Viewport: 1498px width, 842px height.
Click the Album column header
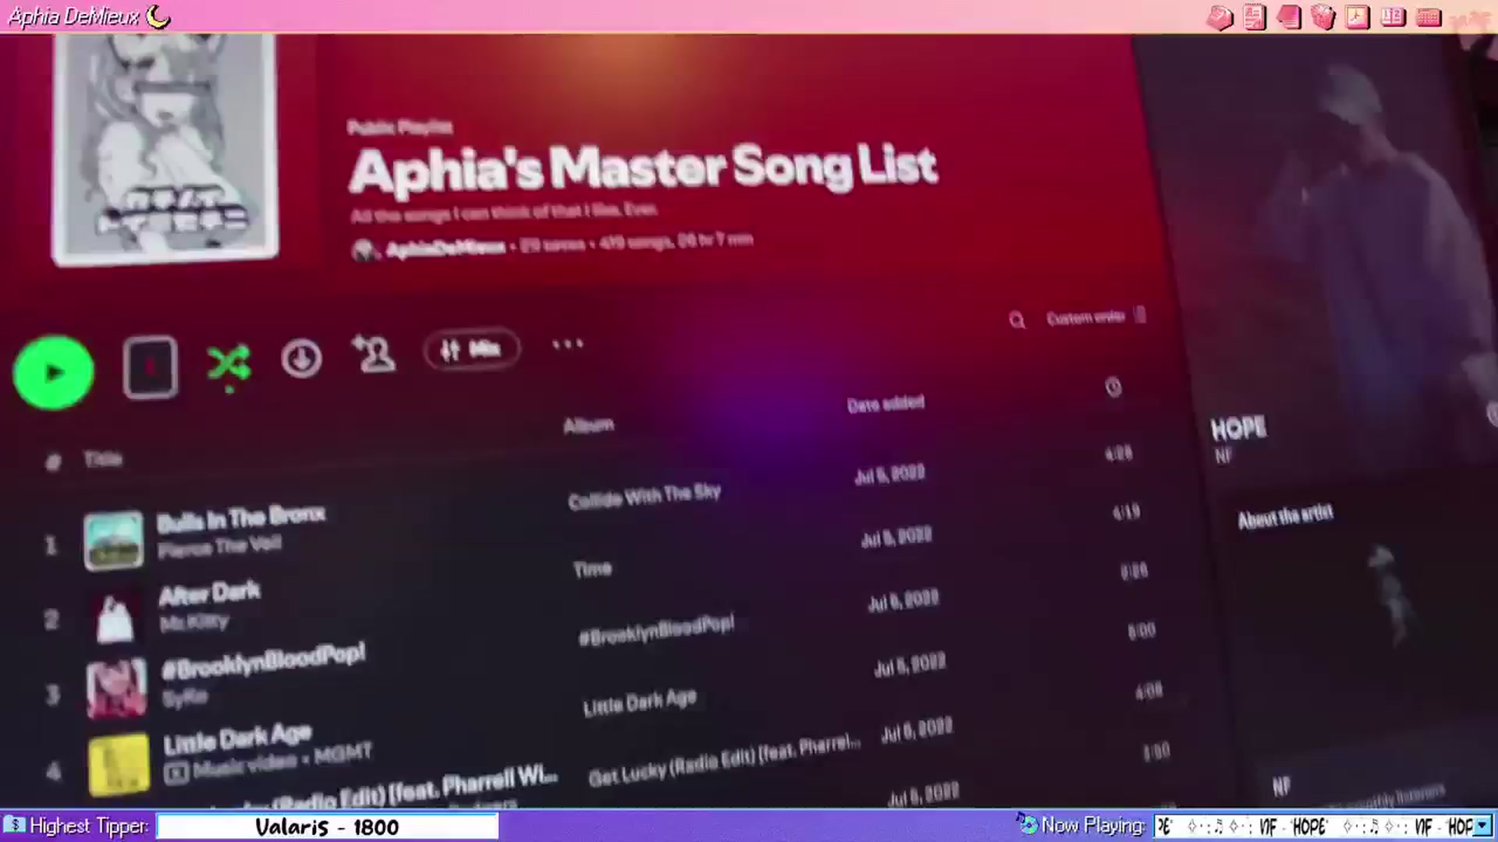tap(588, 425)
